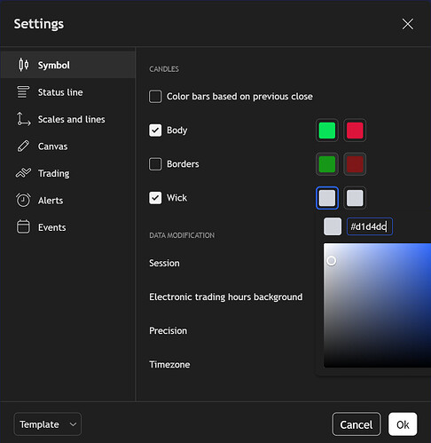Viewport: 431px width, 443px height.
Task: Open the red Body down color swatch
Action: pos(355,131)
